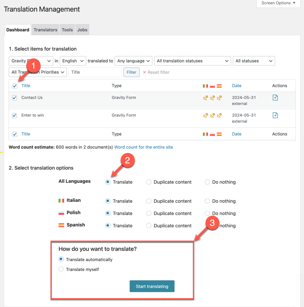Open the Any language dropdown
Screen dimensions: 304x307
133,61
